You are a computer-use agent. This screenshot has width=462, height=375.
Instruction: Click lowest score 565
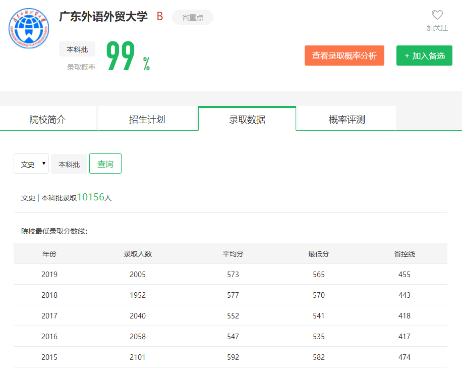click(x=319, y=275)
